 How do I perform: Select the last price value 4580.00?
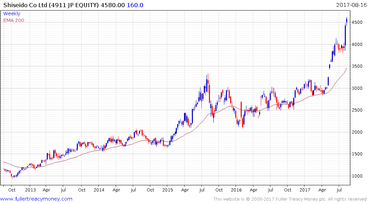(x=113, y=5)
